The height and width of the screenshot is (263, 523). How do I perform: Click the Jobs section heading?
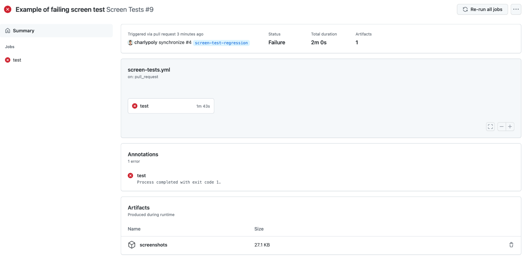pos(9,47)
